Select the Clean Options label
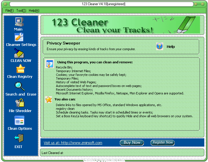 click(20, 129)
